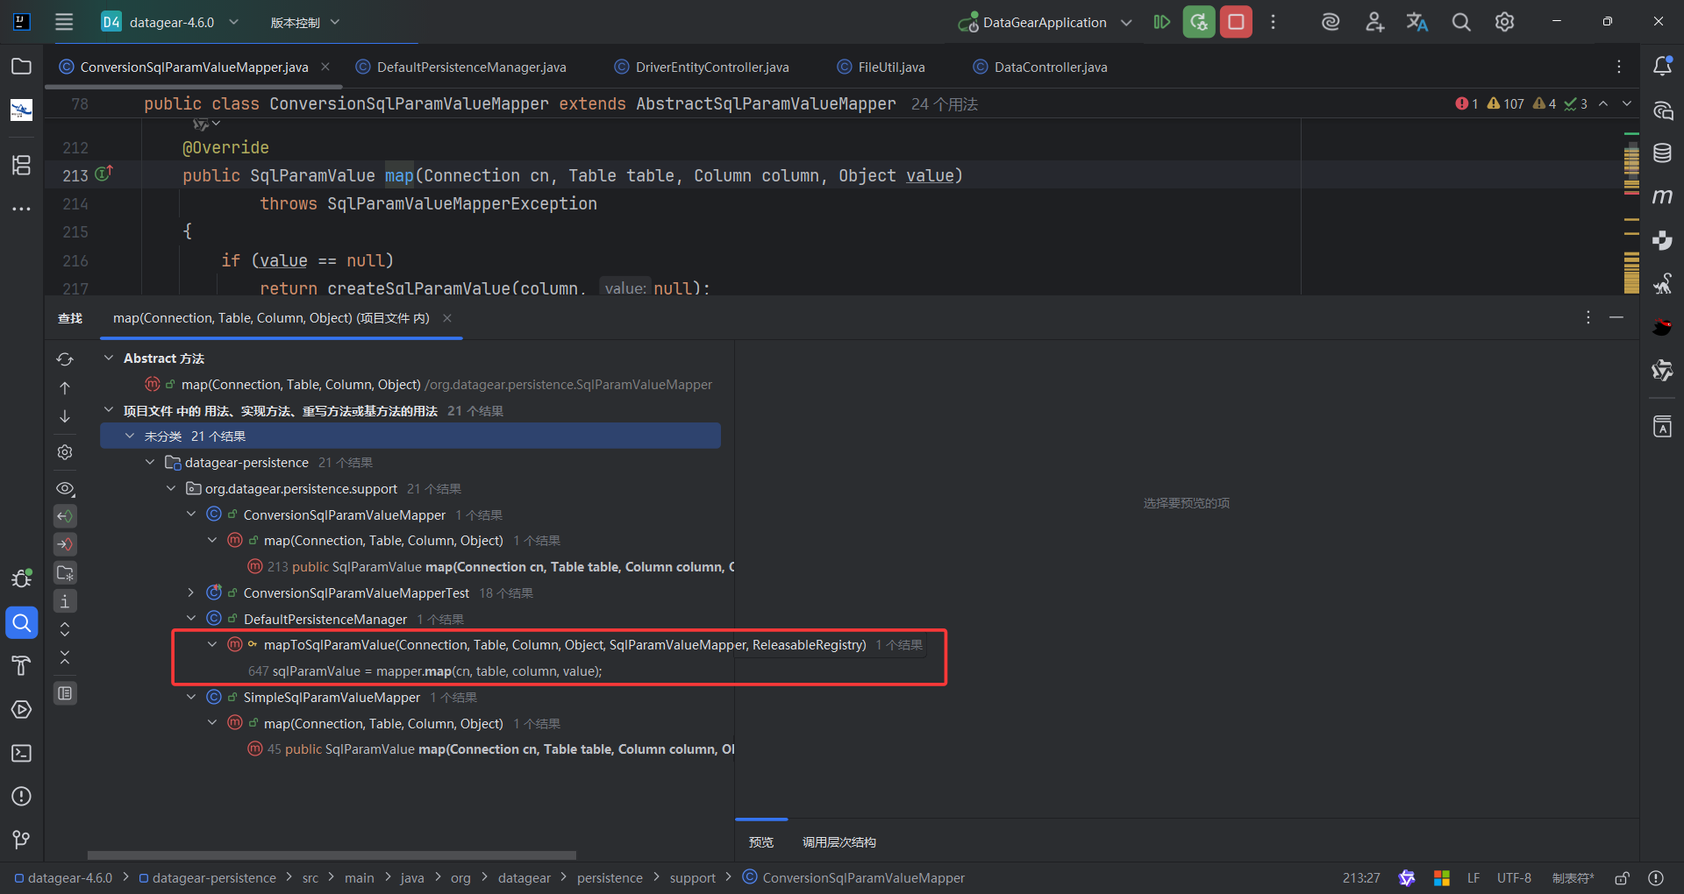
Task: Toggle the usage list view button
Action: pos(65,693)
